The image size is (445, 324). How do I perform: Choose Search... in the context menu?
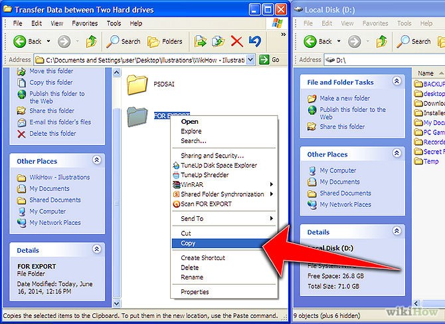pyautogui.click(x=224, y=141)
